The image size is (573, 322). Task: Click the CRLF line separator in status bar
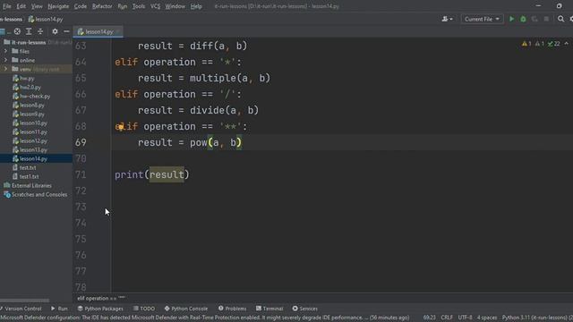click(x=447, y=318)
